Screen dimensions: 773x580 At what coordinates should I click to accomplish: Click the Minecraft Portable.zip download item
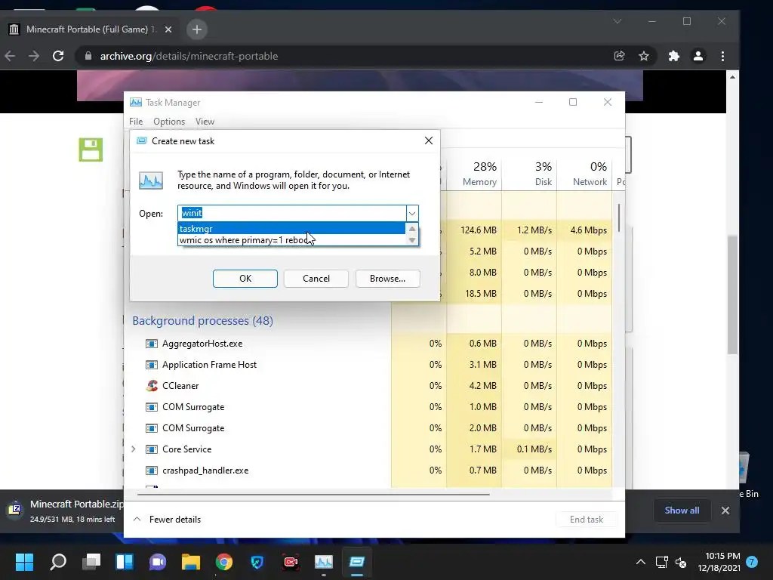click(x=64, y=511)
